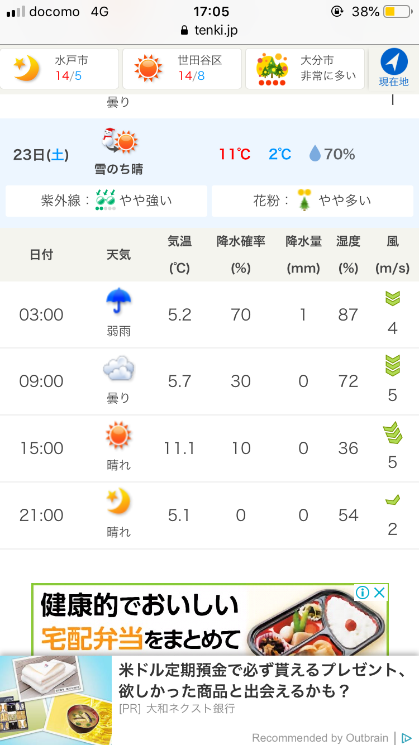419x745 pixels.
Task: Tap the 15:00 wind direction arrow
Action: point(393,433)
